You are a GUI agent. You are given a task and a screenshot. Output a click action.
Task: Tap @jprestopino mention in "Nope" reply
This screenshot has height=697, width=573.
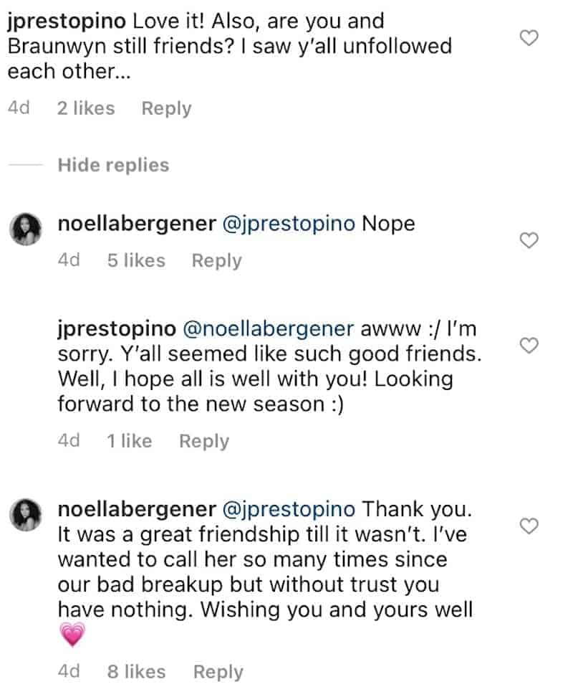pyautogui.click(x=288, y=224)
